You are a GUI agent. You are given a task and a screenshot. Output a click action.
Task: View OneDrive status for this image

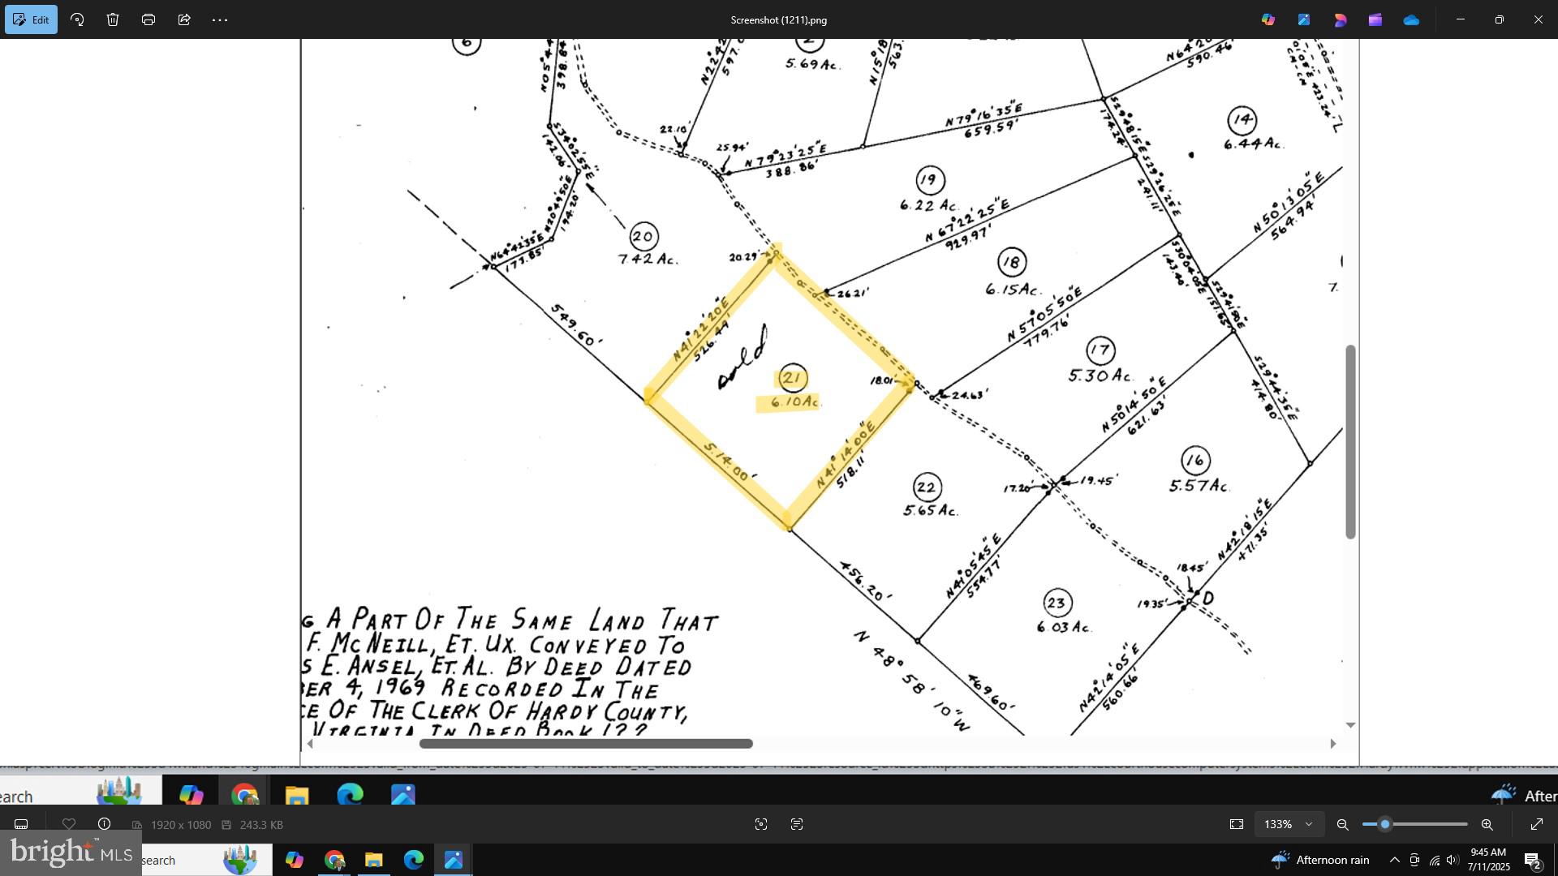[1411, 19]
